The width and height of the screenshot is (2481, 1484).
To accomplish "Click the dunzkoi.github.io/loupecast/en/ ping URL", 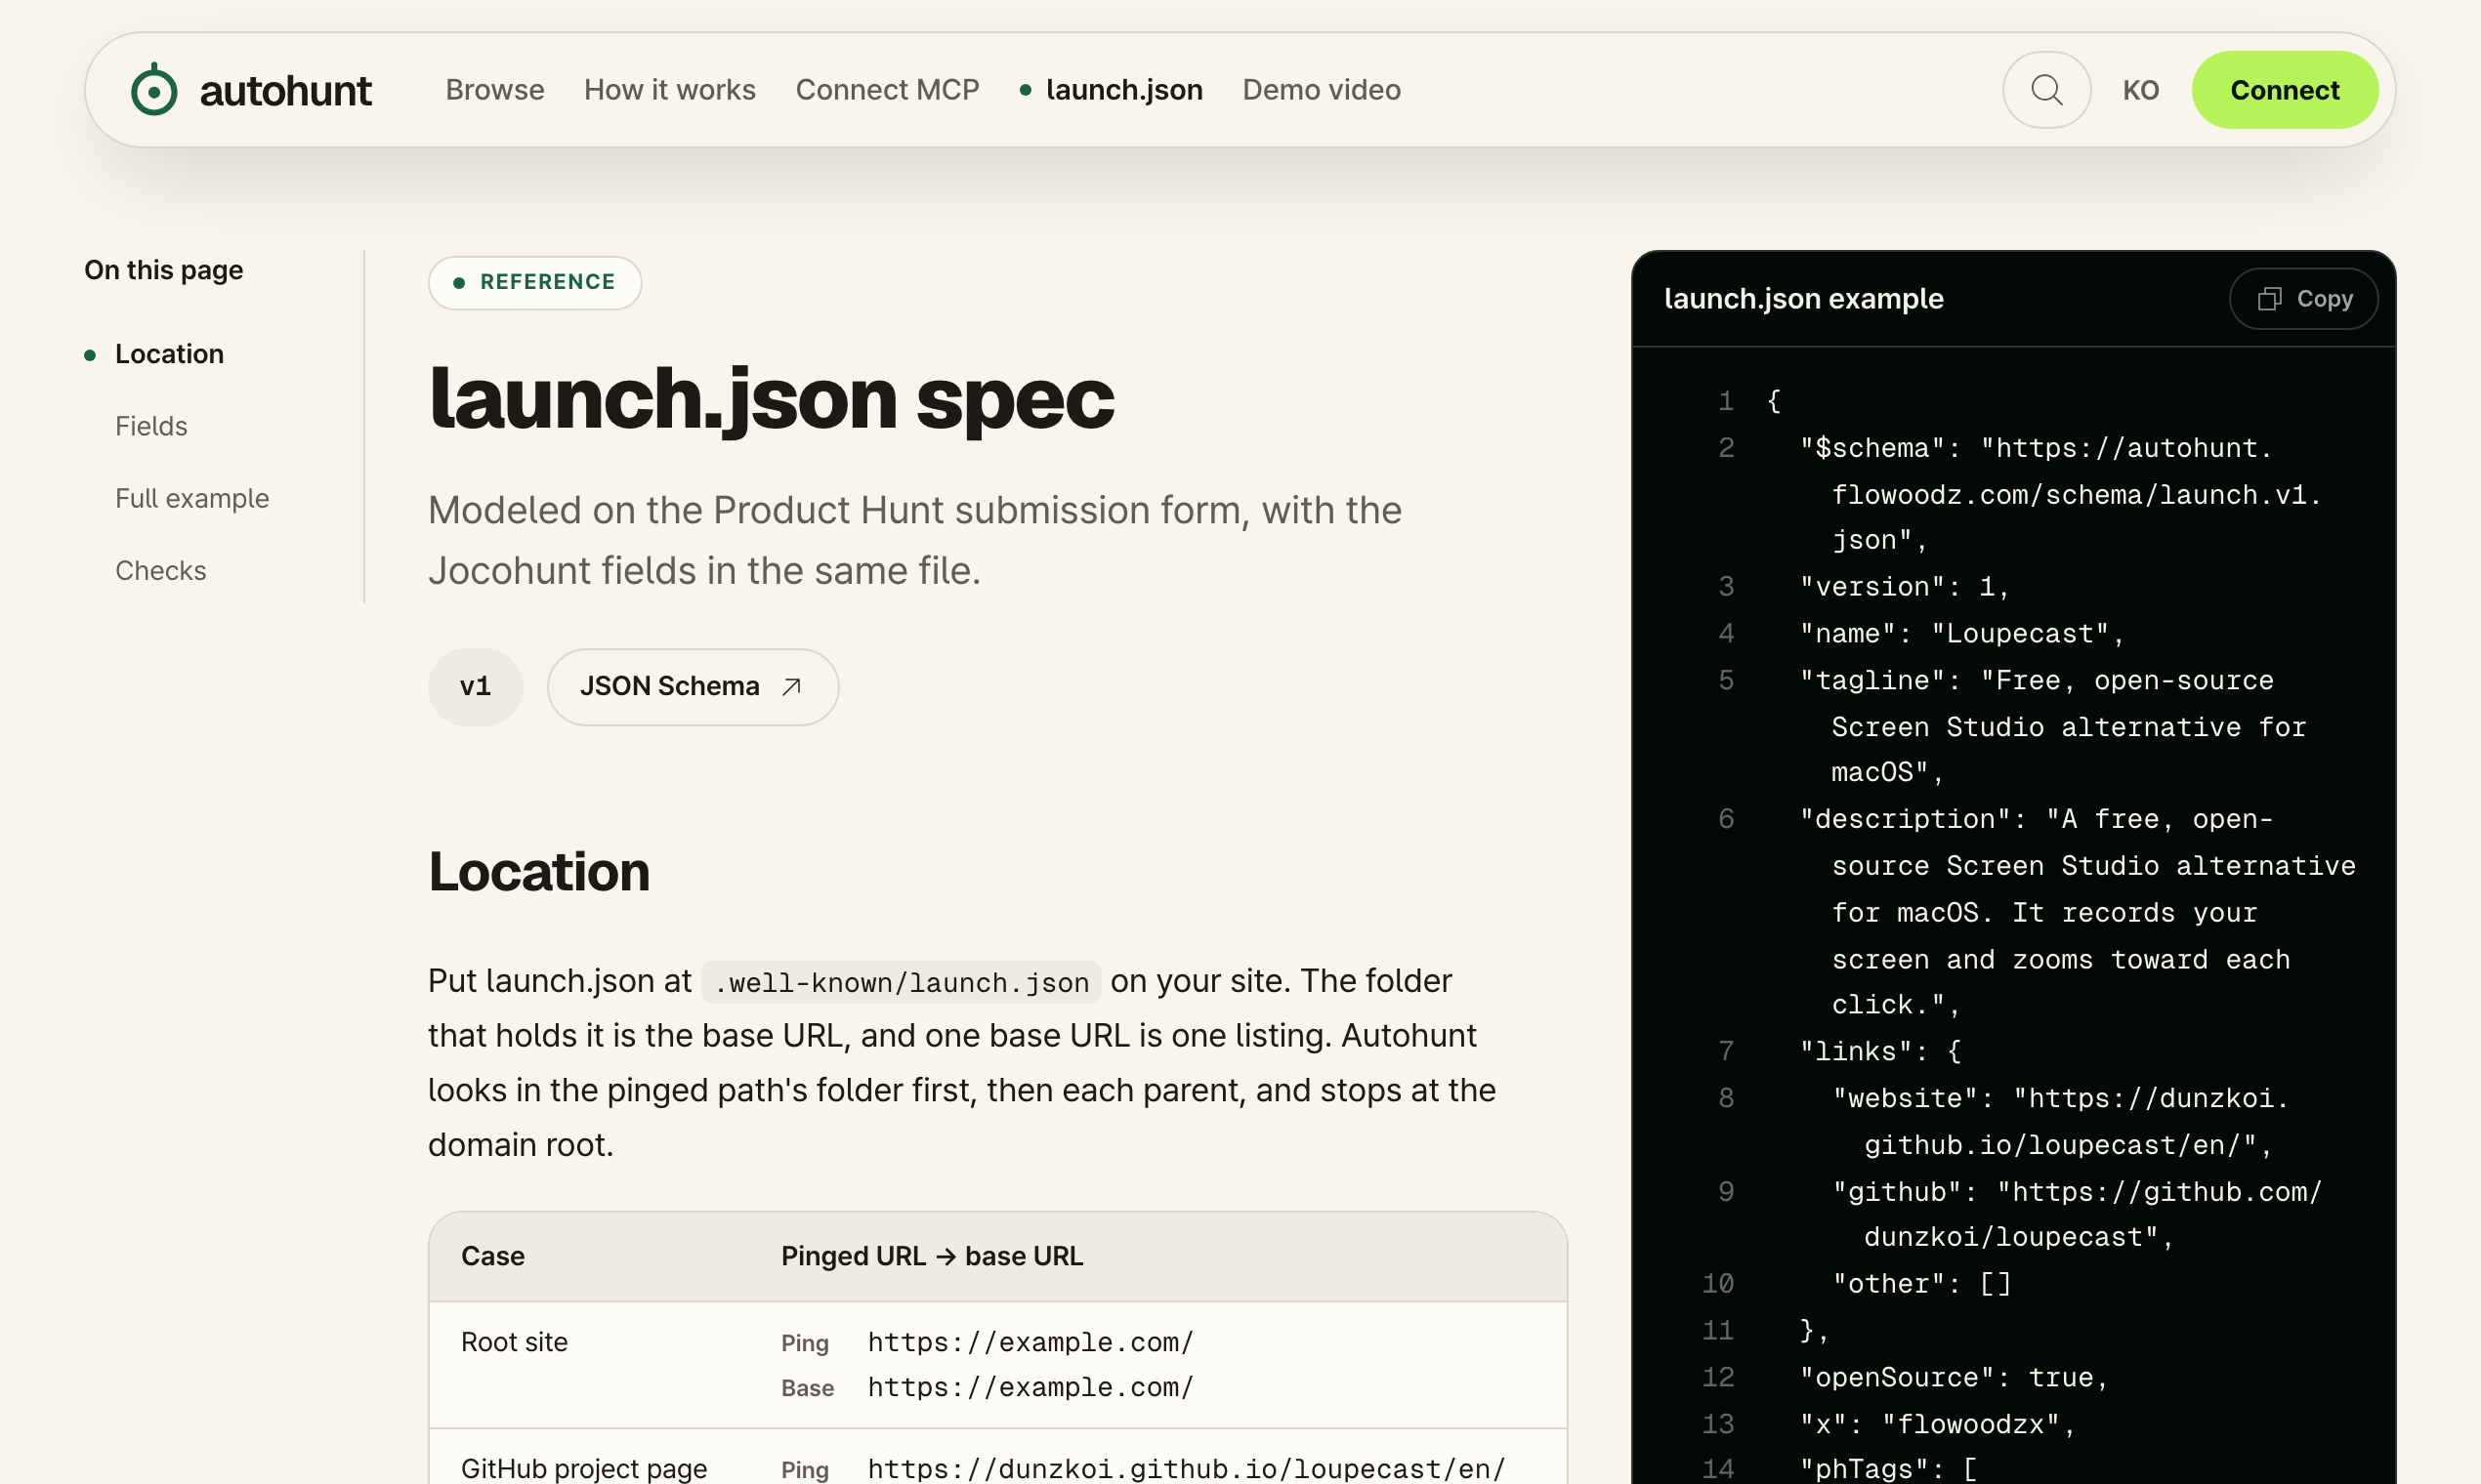I will pos(1186,1468).
